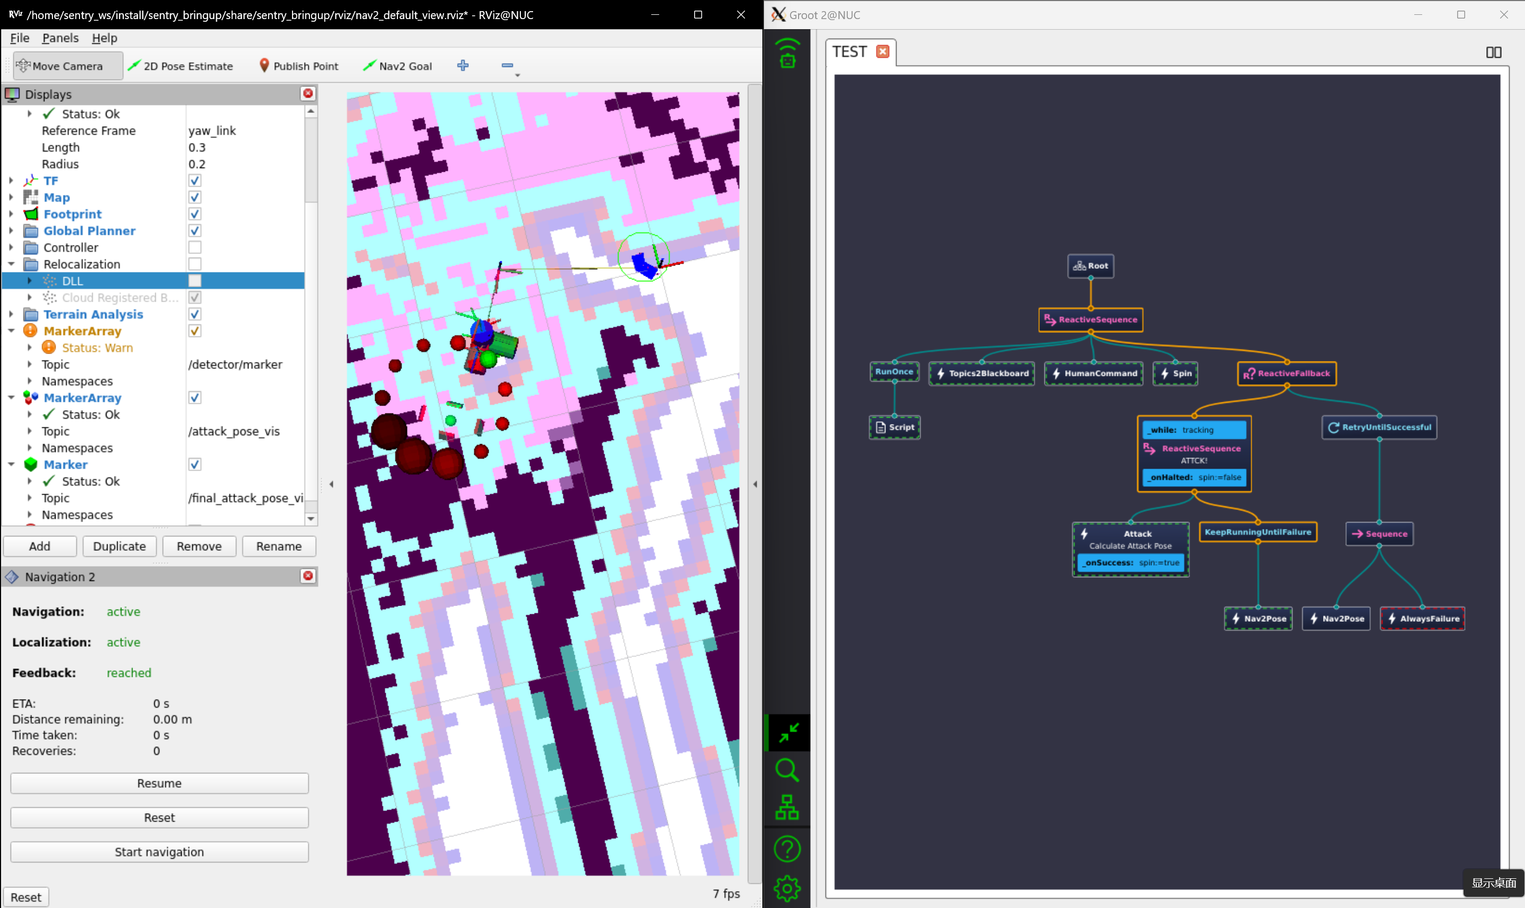Enable the DLL display checkbox
1525x908 pixels.
coord(194,281)
